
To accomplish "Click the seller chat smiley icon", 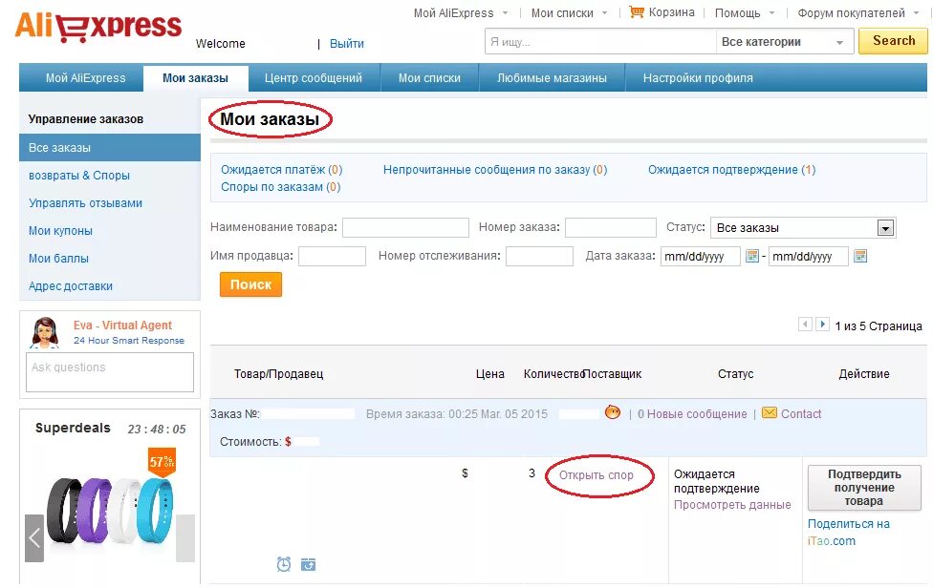I will [612, 412].
